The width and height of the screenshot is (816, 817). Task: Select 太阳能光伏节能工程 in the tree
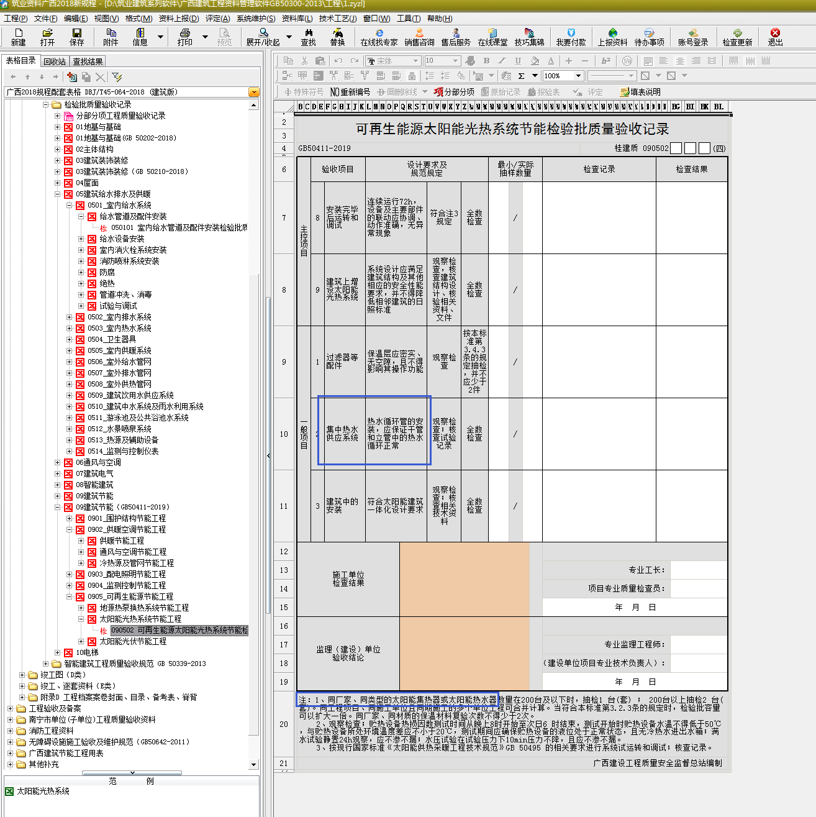point(133,641)
